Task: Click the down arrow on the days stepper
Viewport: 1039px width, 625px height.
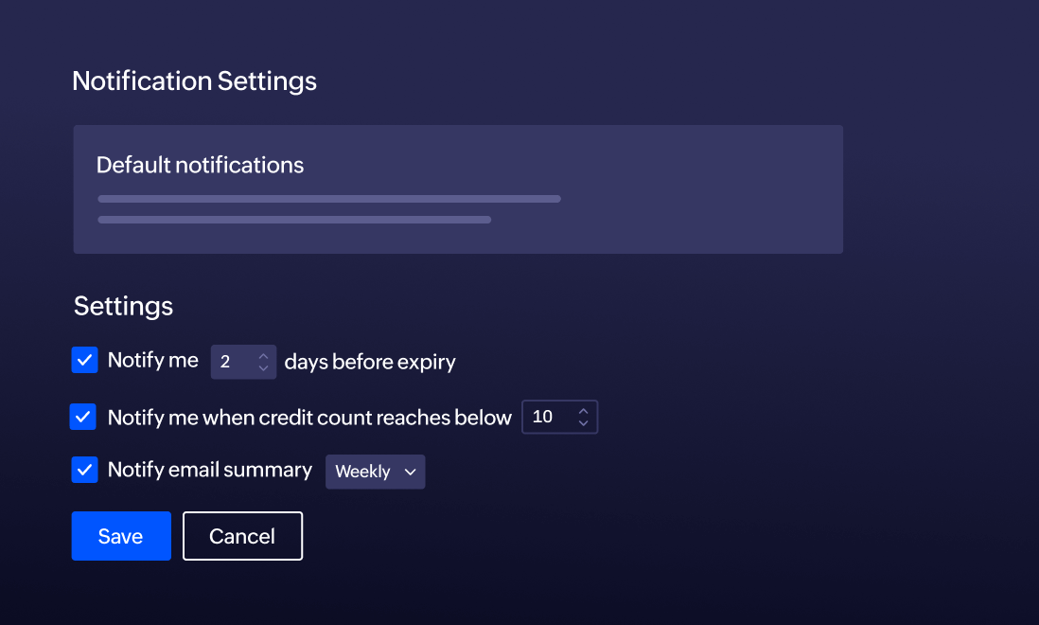Action: (262, 367)
